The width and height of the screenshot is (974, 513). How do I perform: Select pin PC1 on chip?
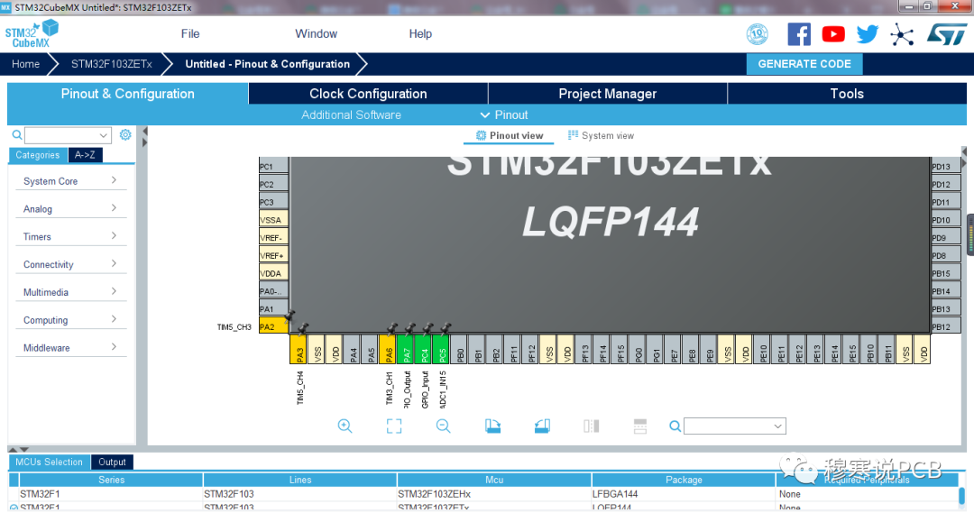click(273, 166)
